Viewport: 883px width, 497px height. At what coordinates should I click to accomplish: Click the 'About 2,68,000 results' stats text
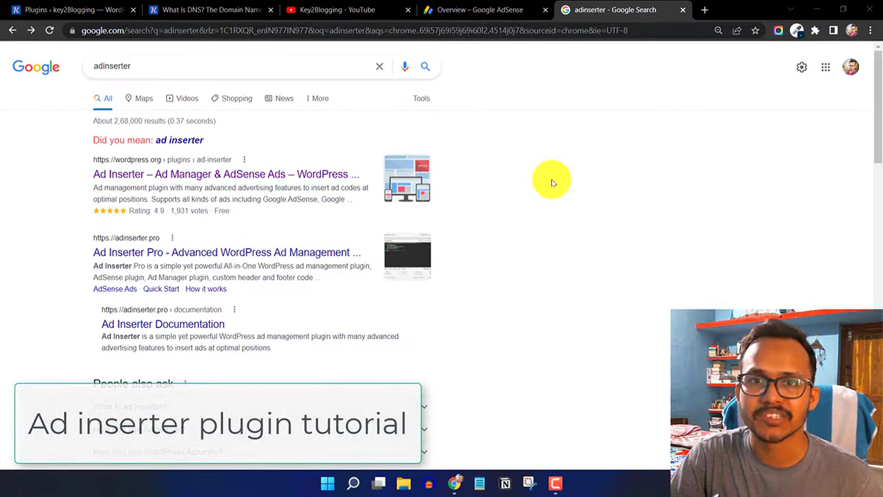click(x=155, y=121)
